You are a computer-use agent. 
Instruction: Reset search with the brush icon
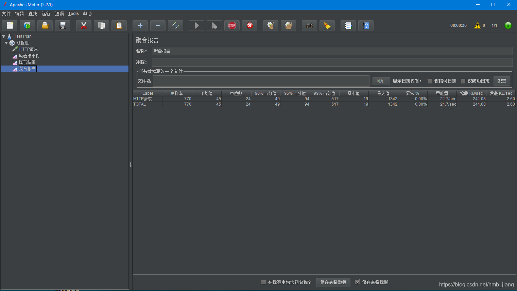(x=327, y=25)
